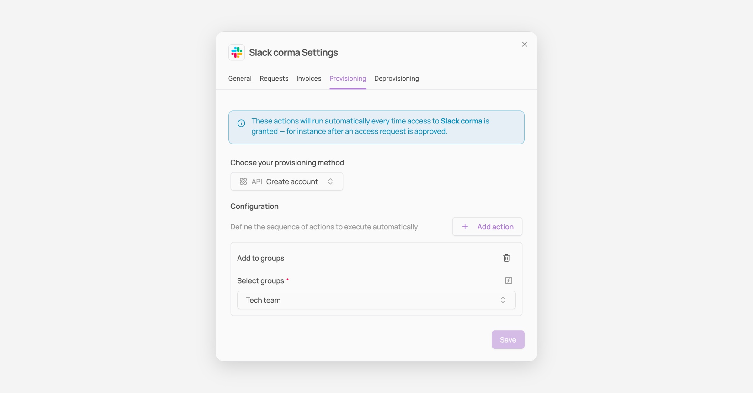
Task: Select the Provisioning tab
Action: pyautogui.click(x=348, y=78)
